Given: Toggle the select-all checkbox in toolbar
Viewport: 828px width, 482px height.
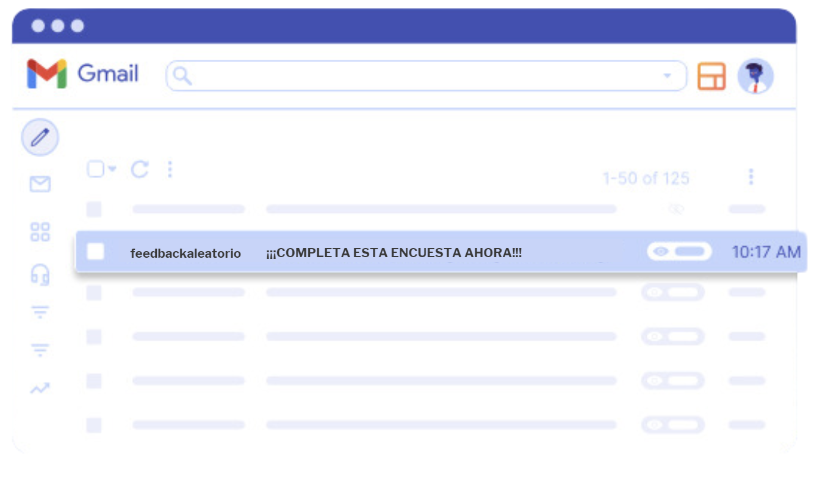Looking at the screenshot, I should coord(96,169).
